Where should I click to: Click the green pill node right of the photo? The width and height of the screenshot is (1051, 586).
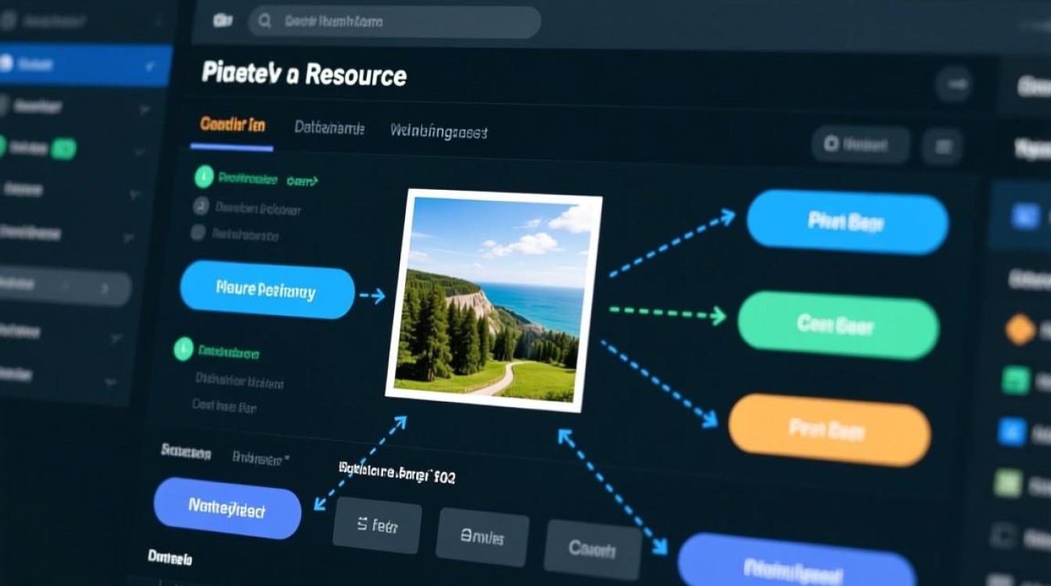point(838,325)
